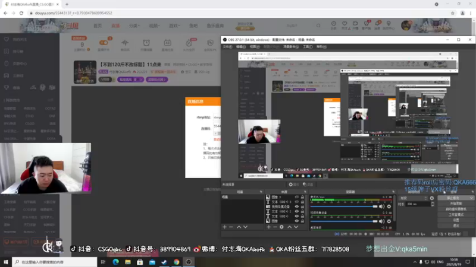Click stream cover thumbnail on Douyu page
Viewport: 476px width, 267px height.
[x=85, y=72]
